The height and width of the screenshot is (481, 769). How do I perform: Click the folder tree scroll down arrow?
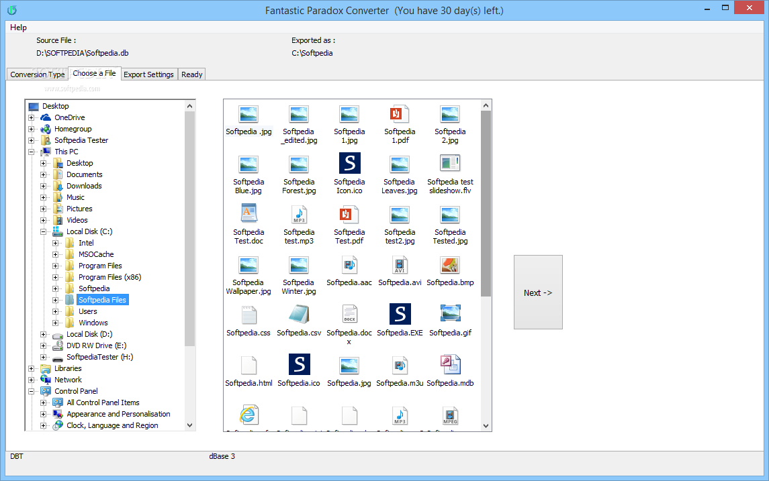pyautogui.click(x=190, y=425)
